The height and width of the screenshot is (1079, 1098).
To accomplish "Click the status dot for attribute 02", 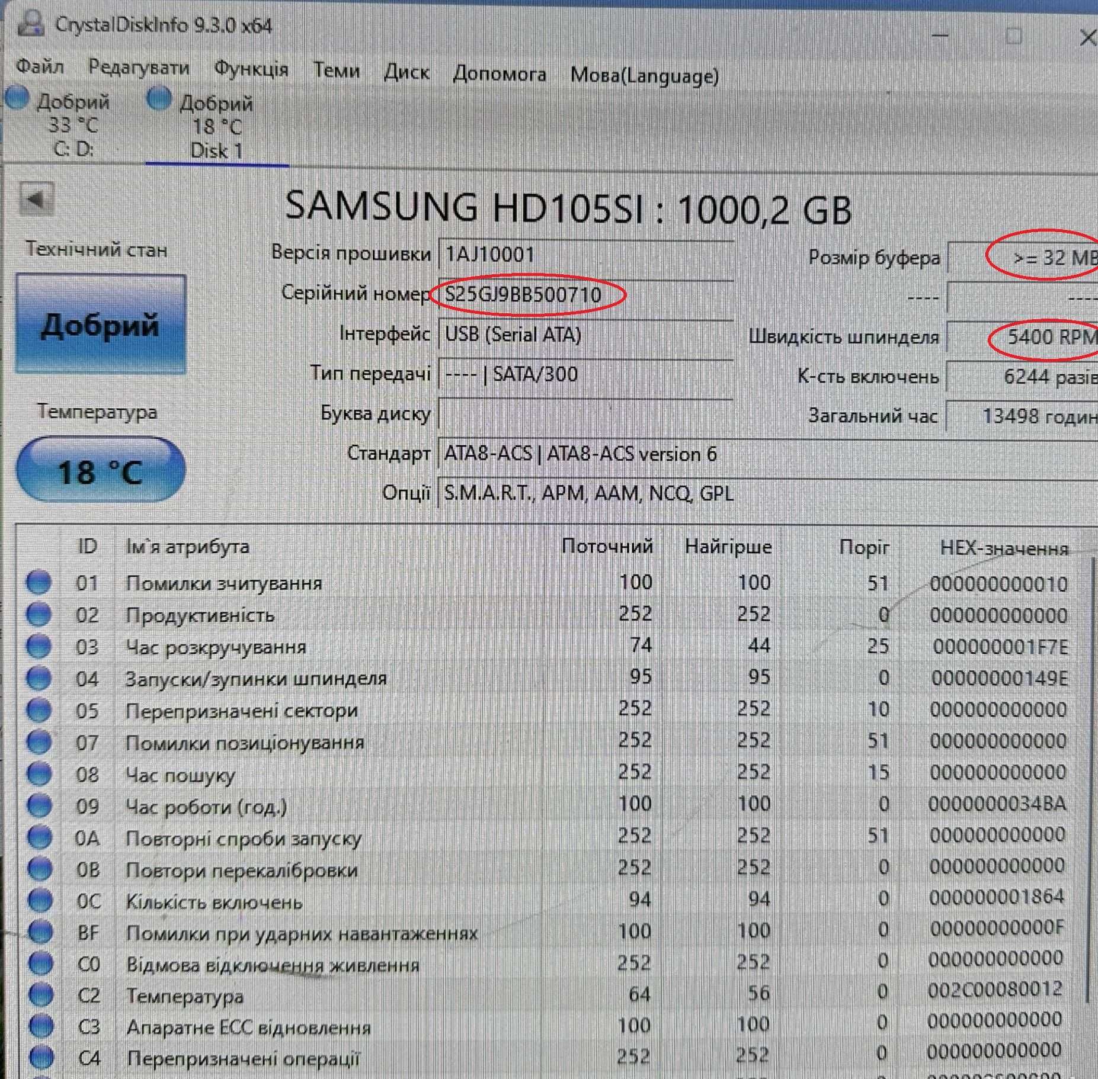I will click(39, 614).
